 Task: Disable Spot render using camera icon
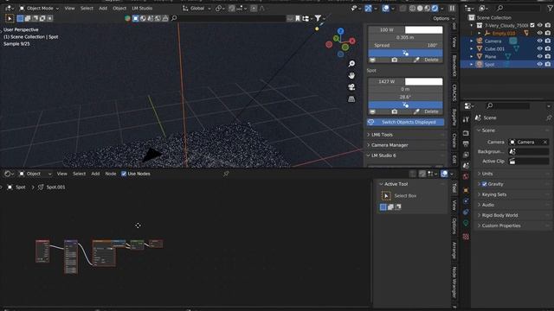[x=548, y=64]
